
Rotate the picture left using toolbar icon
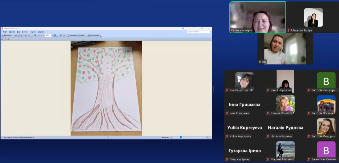point(61,35)
